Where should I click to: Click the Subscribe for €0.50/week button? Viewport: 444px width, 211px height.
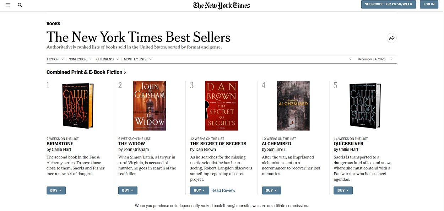[x=388, y=4]
